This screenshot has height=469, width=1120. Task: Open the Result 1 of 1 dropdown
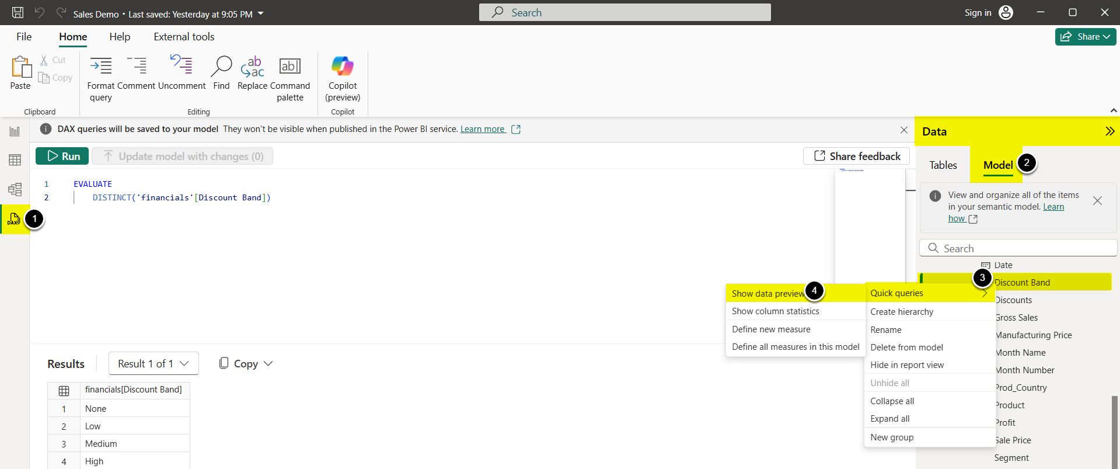[153, 363]
